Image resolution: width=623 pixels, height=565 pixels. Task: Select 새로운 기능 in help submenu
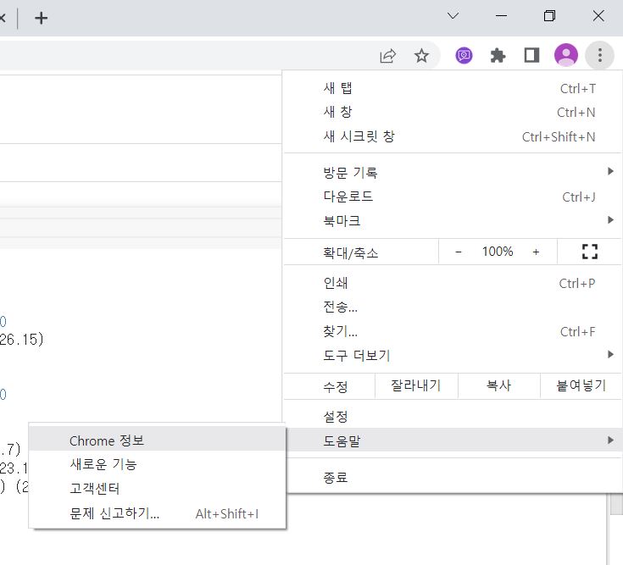pyautogui.click(x=158, y=464)
